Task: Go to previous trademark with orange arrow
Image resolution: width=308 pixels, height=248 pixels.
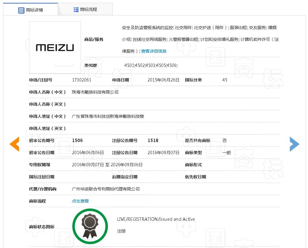Action: (15, 144)
